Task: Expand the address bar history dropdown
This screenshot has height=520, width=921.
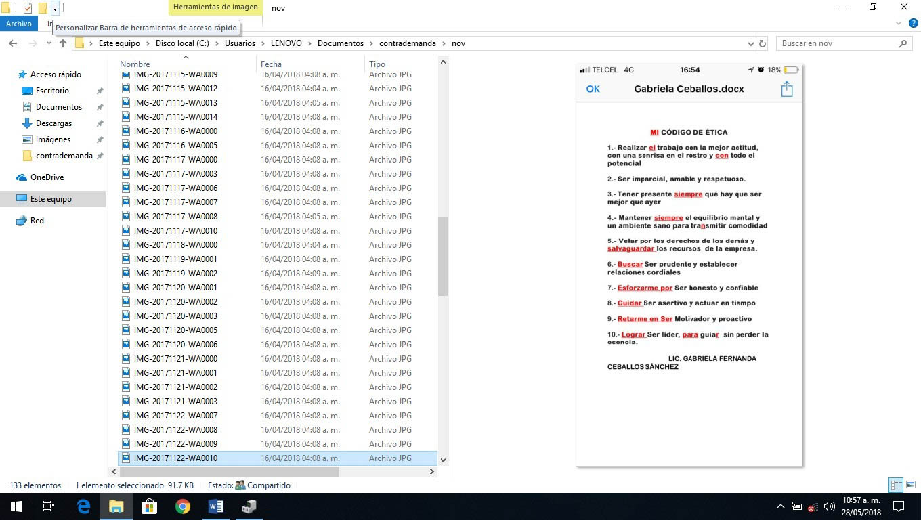Action: 750,43
